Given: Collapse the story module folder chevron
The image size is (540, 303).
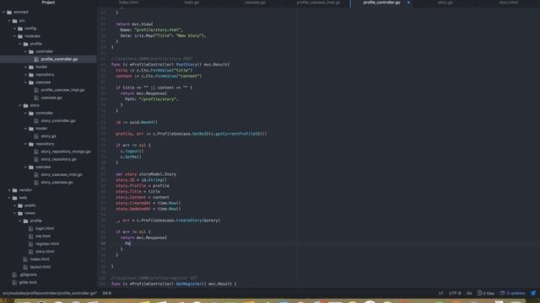Looking at the screenshot, I should tap(20, 105).
